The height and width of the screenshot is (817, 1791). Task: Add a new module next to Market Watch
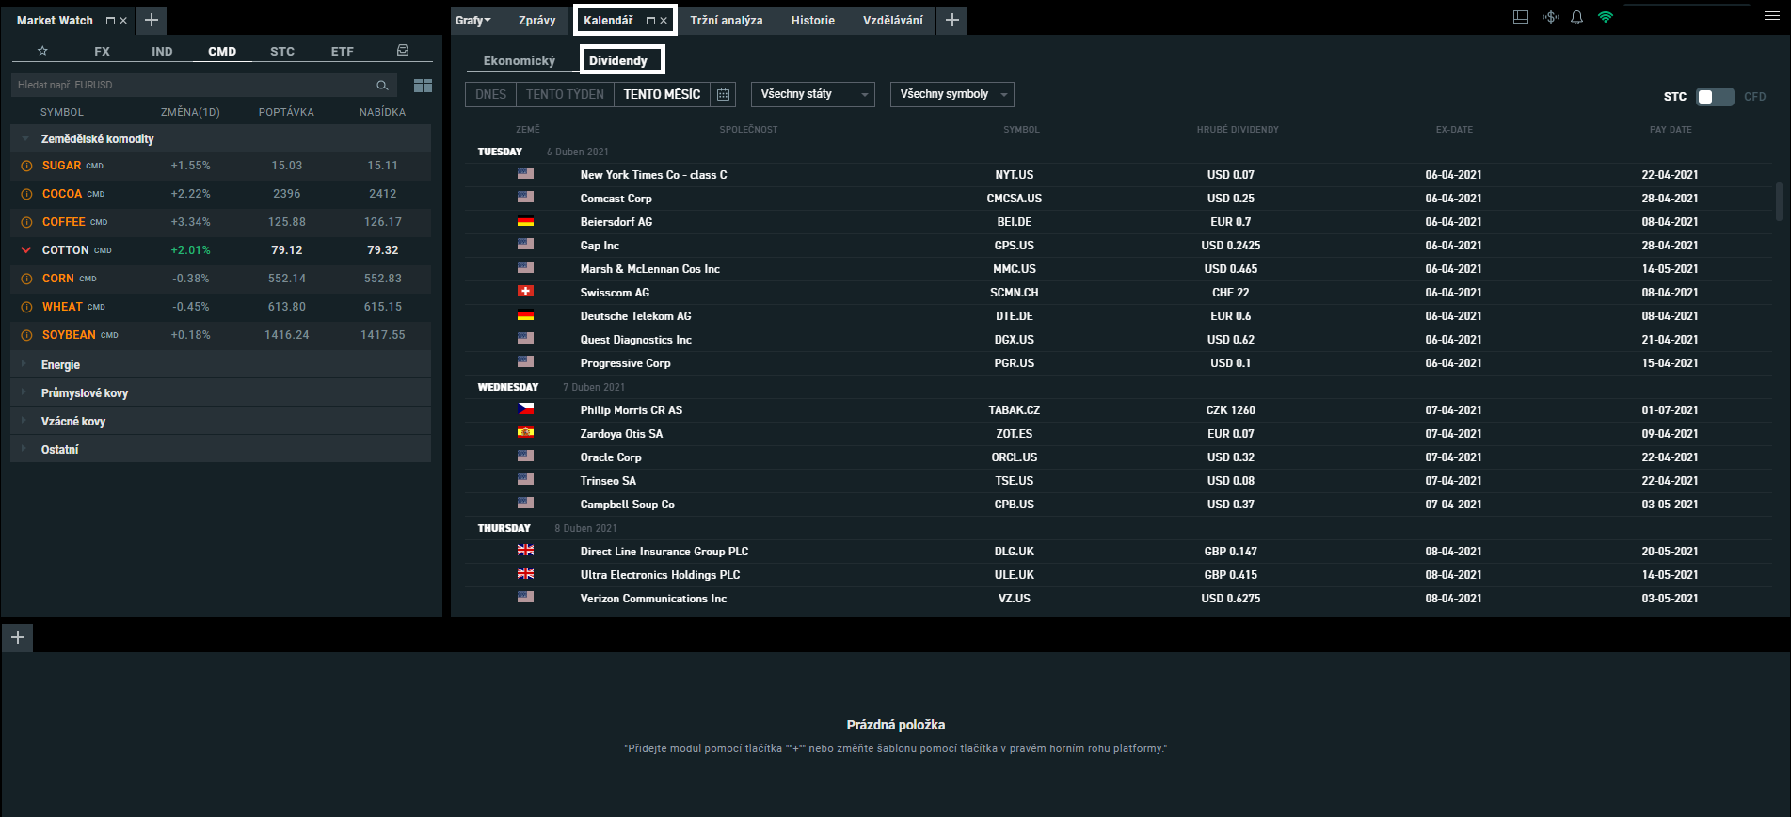pos(151,20)
